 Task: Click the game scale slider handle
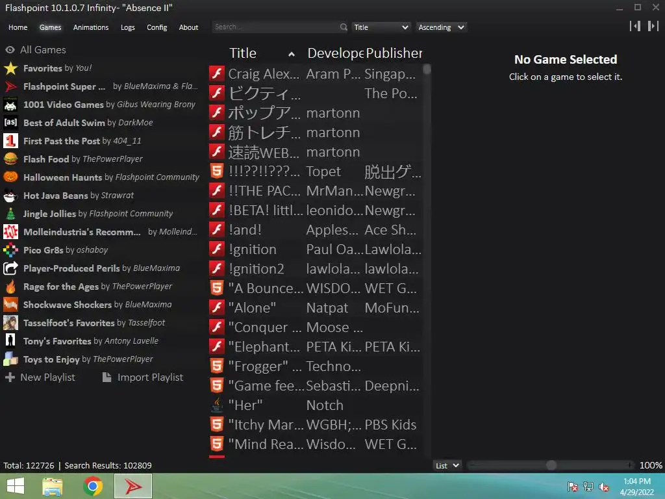tap(551, 465)
